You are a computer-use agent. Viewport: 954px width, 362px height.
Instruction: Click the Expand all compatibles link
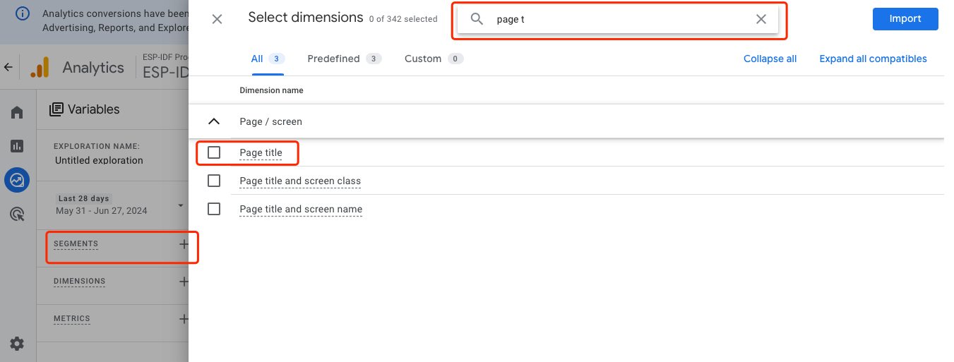click(873, 59)
